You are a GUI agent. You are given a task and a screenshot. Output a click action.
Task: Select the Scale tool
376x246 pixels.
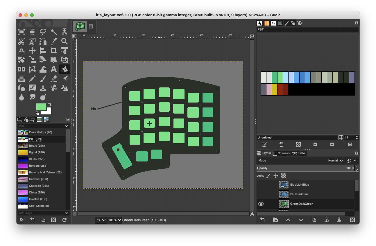pos(32,60)
